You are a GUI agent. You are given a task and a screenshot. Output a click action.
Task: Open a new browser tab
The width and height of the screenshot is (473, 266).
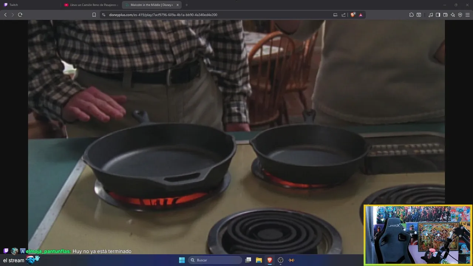(x=186, y=5)
